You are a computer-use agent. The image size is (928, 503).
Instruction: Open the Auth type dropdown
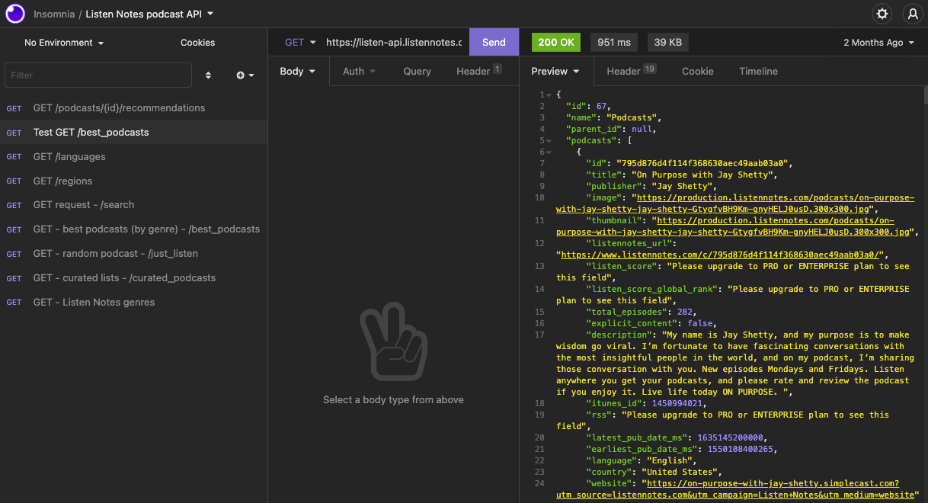tap(359, 71)
